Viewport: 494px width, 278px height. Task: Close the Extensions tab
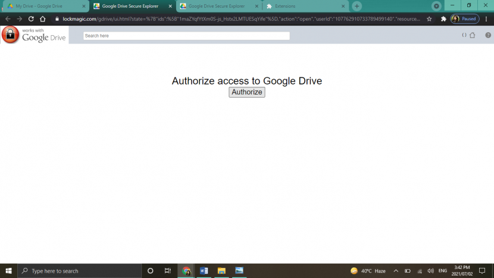[x=343, y=6]
